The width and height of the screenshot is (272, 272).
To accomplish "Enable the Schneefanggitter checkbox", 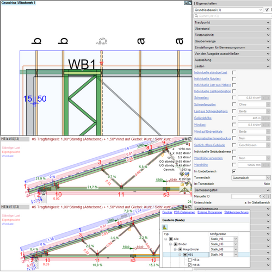I will (x=234, y=104).
